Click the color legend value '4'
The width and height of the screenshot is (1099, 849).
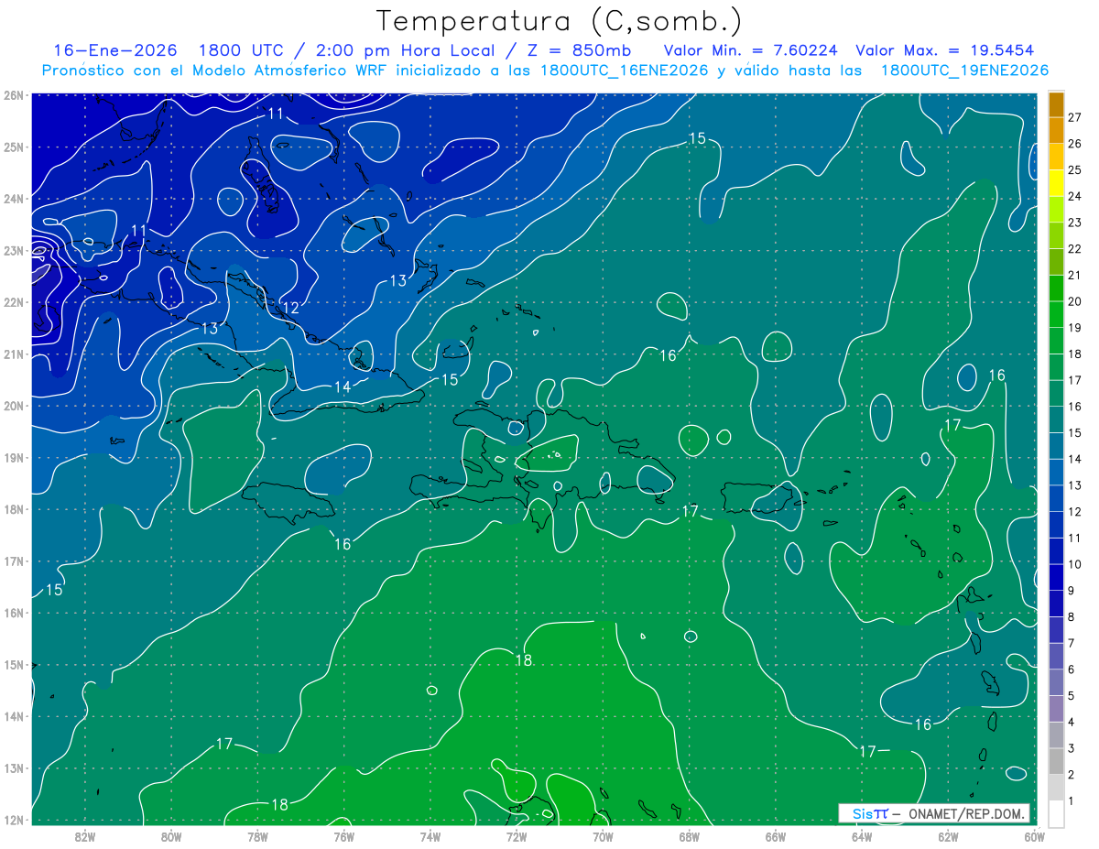point(1072,722)
